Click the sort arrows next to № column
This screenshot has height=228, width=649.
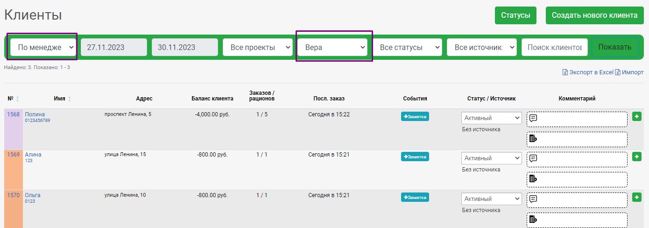[x=18, y=99]
